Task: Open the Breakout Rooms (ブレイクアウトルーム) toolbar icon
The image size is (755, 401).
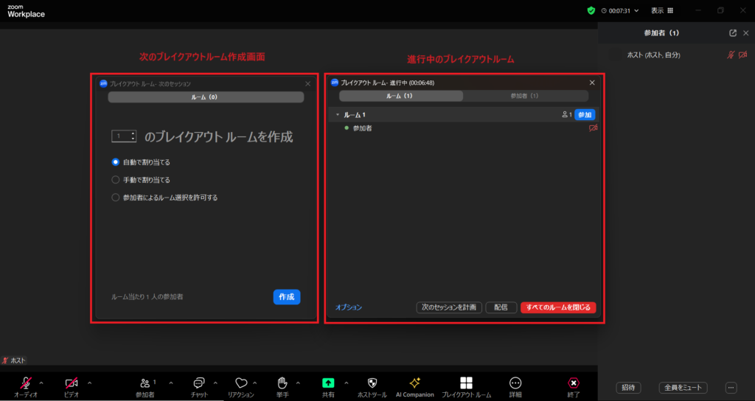Action: click(466, 383)
